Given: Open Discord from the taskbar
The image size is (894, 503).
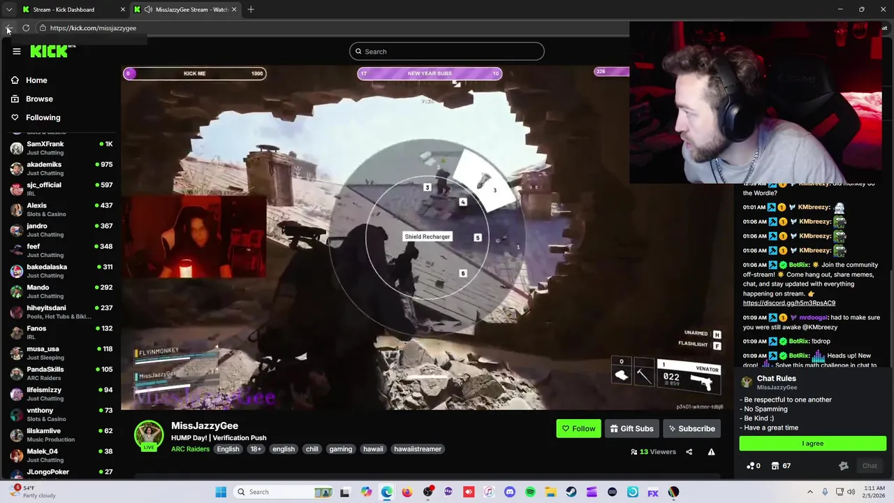Looking at the screenshot, I should click(509, 492).
